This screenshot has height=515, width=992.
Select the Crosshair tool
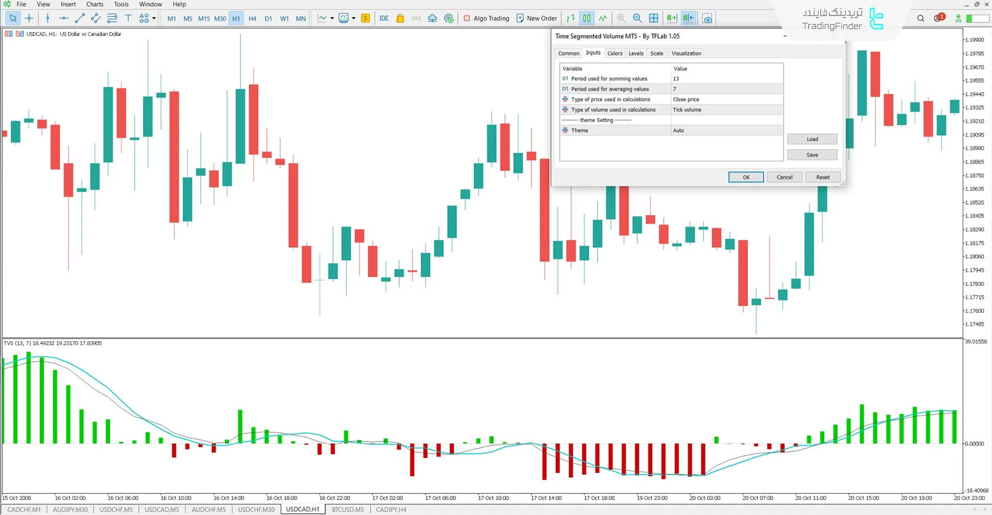tap(29, 18)
